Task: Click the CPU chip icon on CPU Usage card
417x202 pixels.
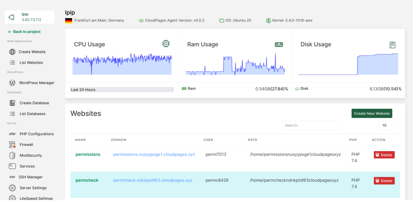Action: pyautogui.click(x=166, y=43)
